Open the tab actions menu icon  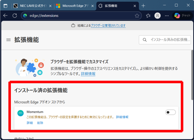point(5,6)
